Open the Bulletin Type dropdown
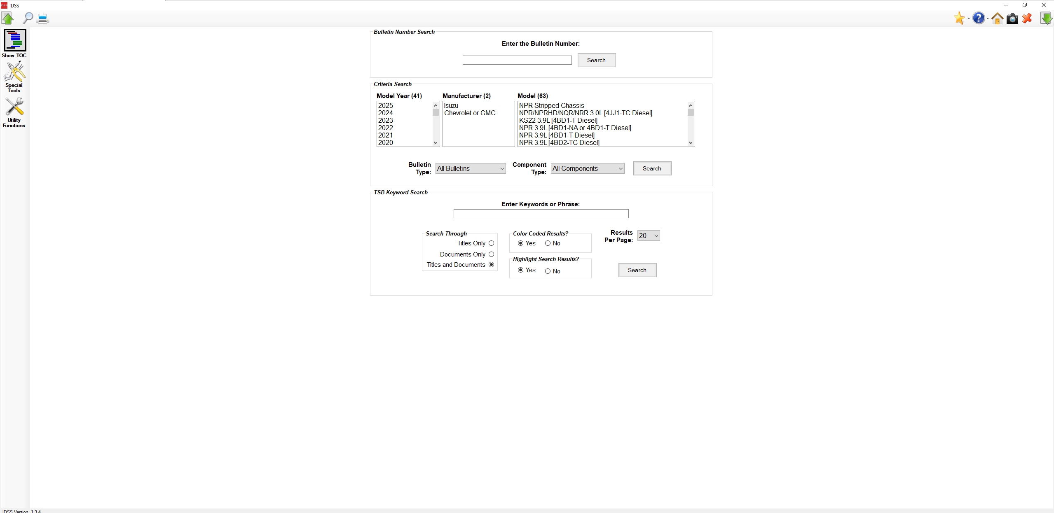This screenshot has width=1054, height=513. [x=471, y=168]
